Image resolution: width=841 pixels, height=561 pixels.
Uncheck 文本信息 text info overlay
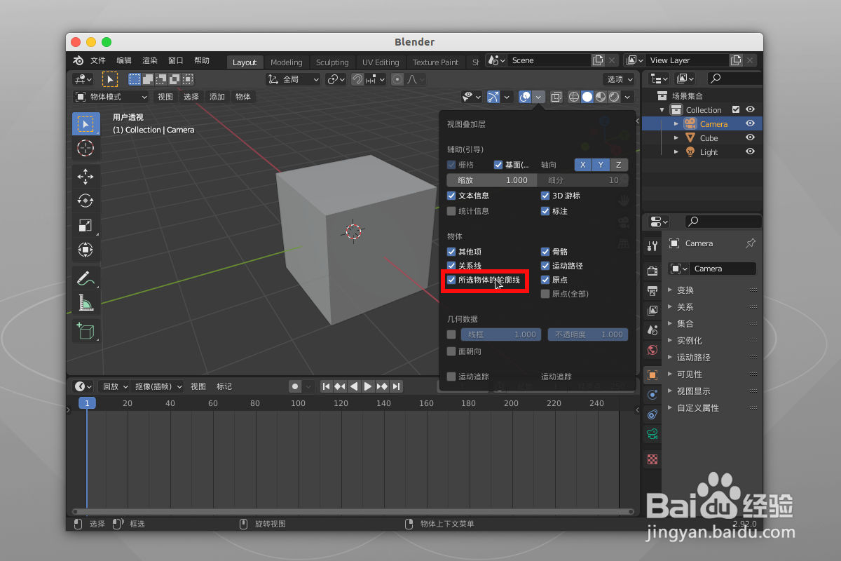tap(451, 196)
